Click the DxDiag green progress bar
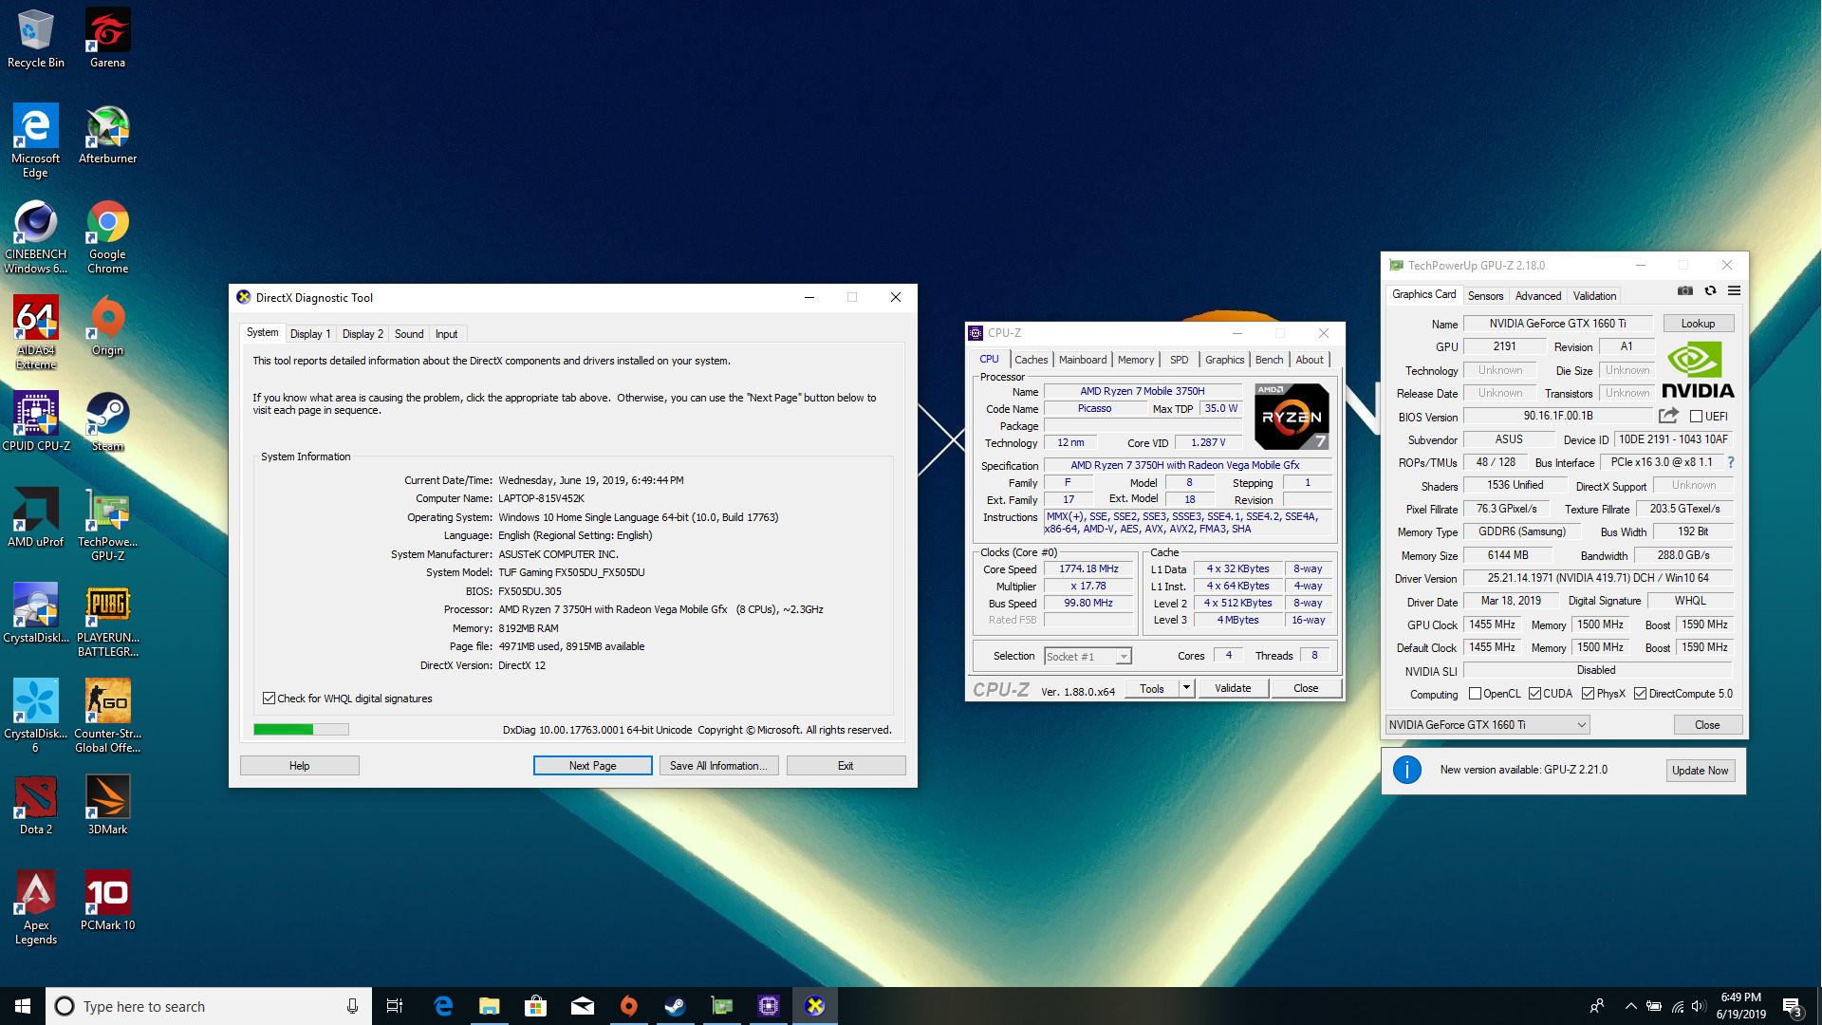 pos(301,729)
